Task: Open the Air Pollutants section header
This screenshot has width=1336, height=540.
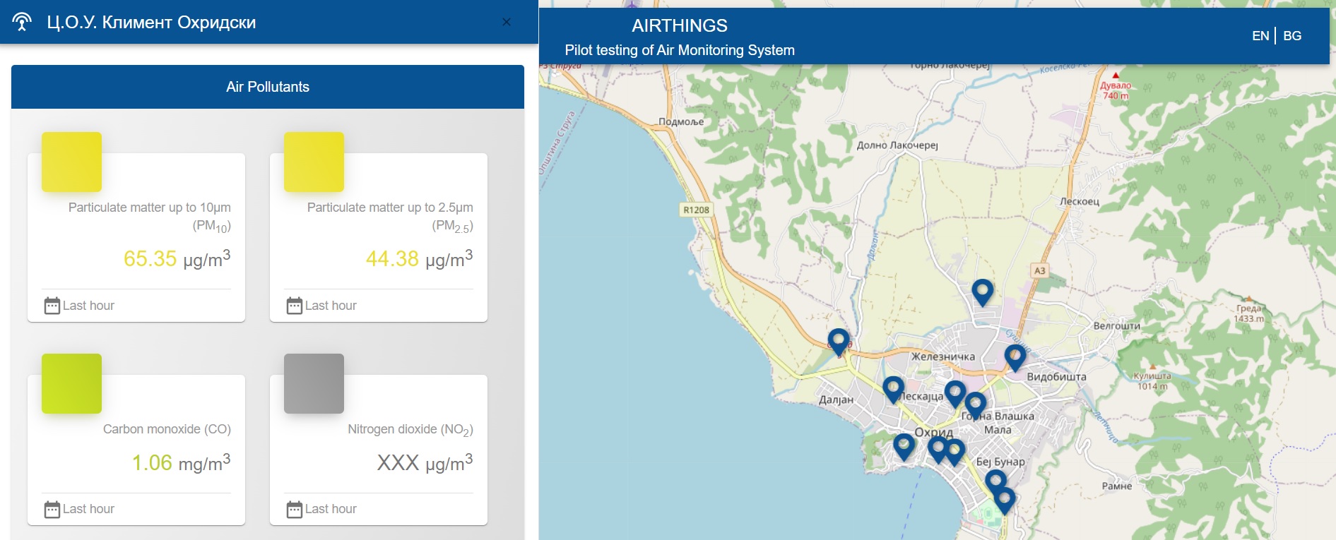Action: coord(267,87)
